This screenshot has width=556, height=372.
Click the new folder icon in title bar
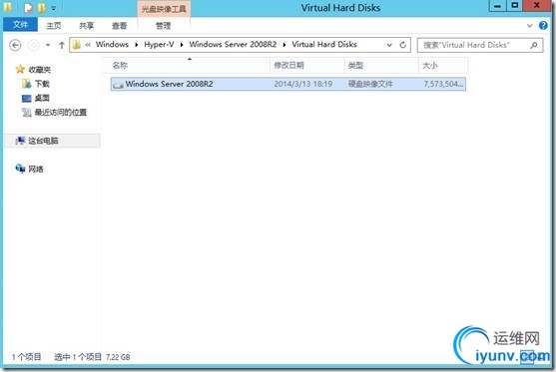[42, 7]
